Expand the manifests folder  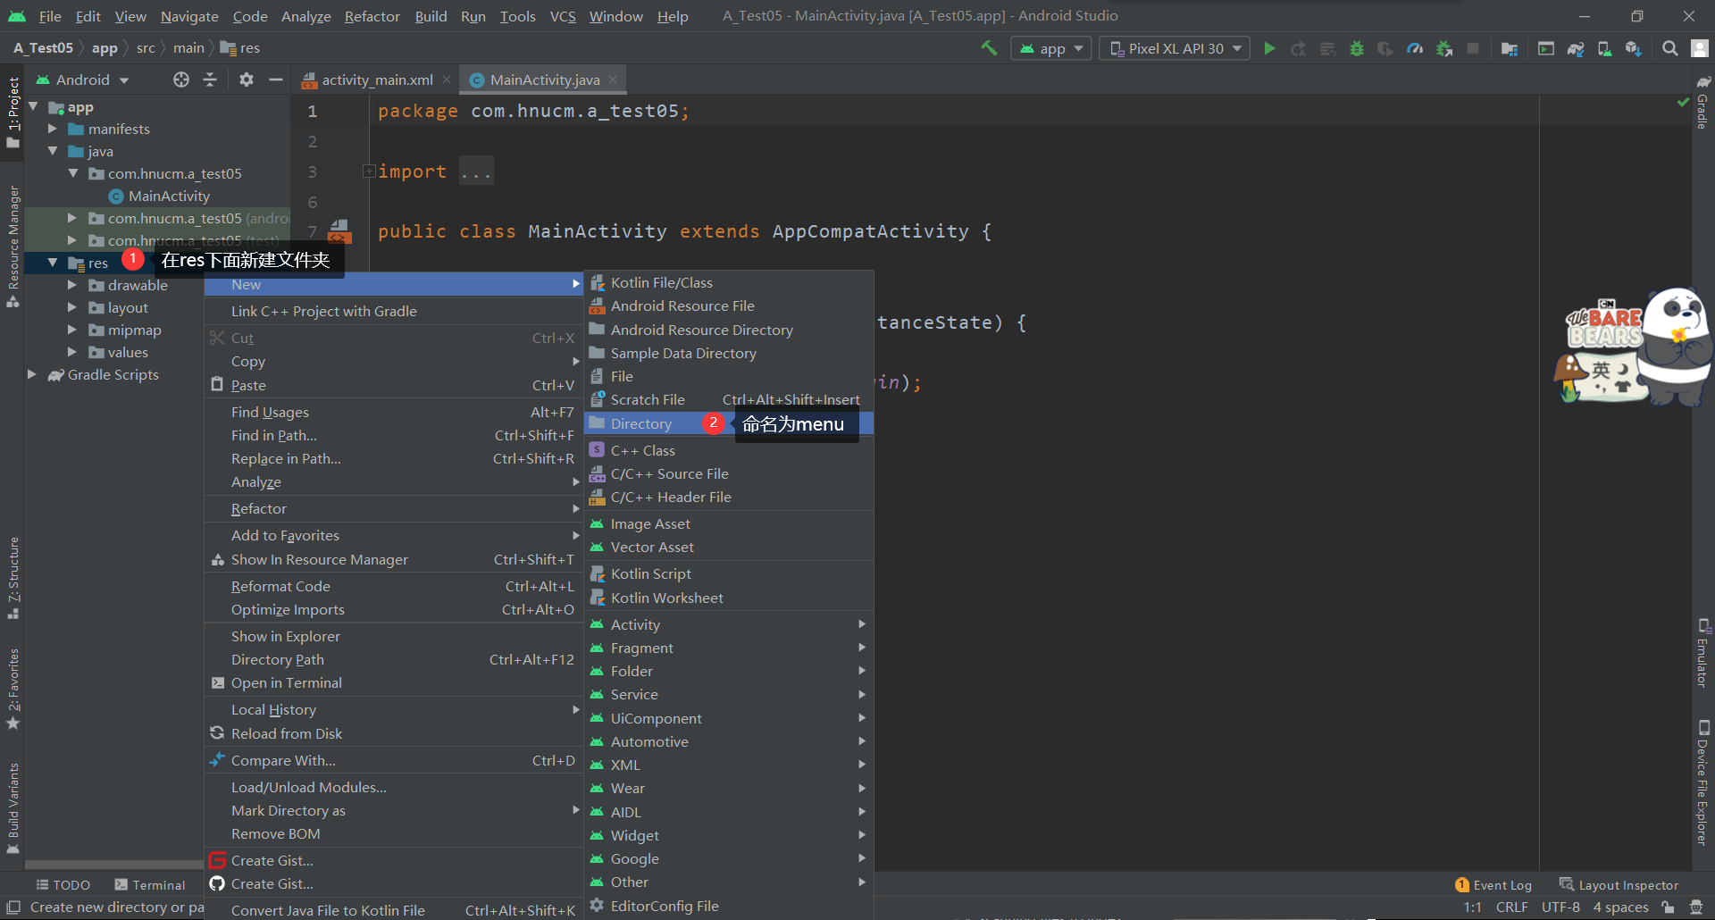click(53, 129)
